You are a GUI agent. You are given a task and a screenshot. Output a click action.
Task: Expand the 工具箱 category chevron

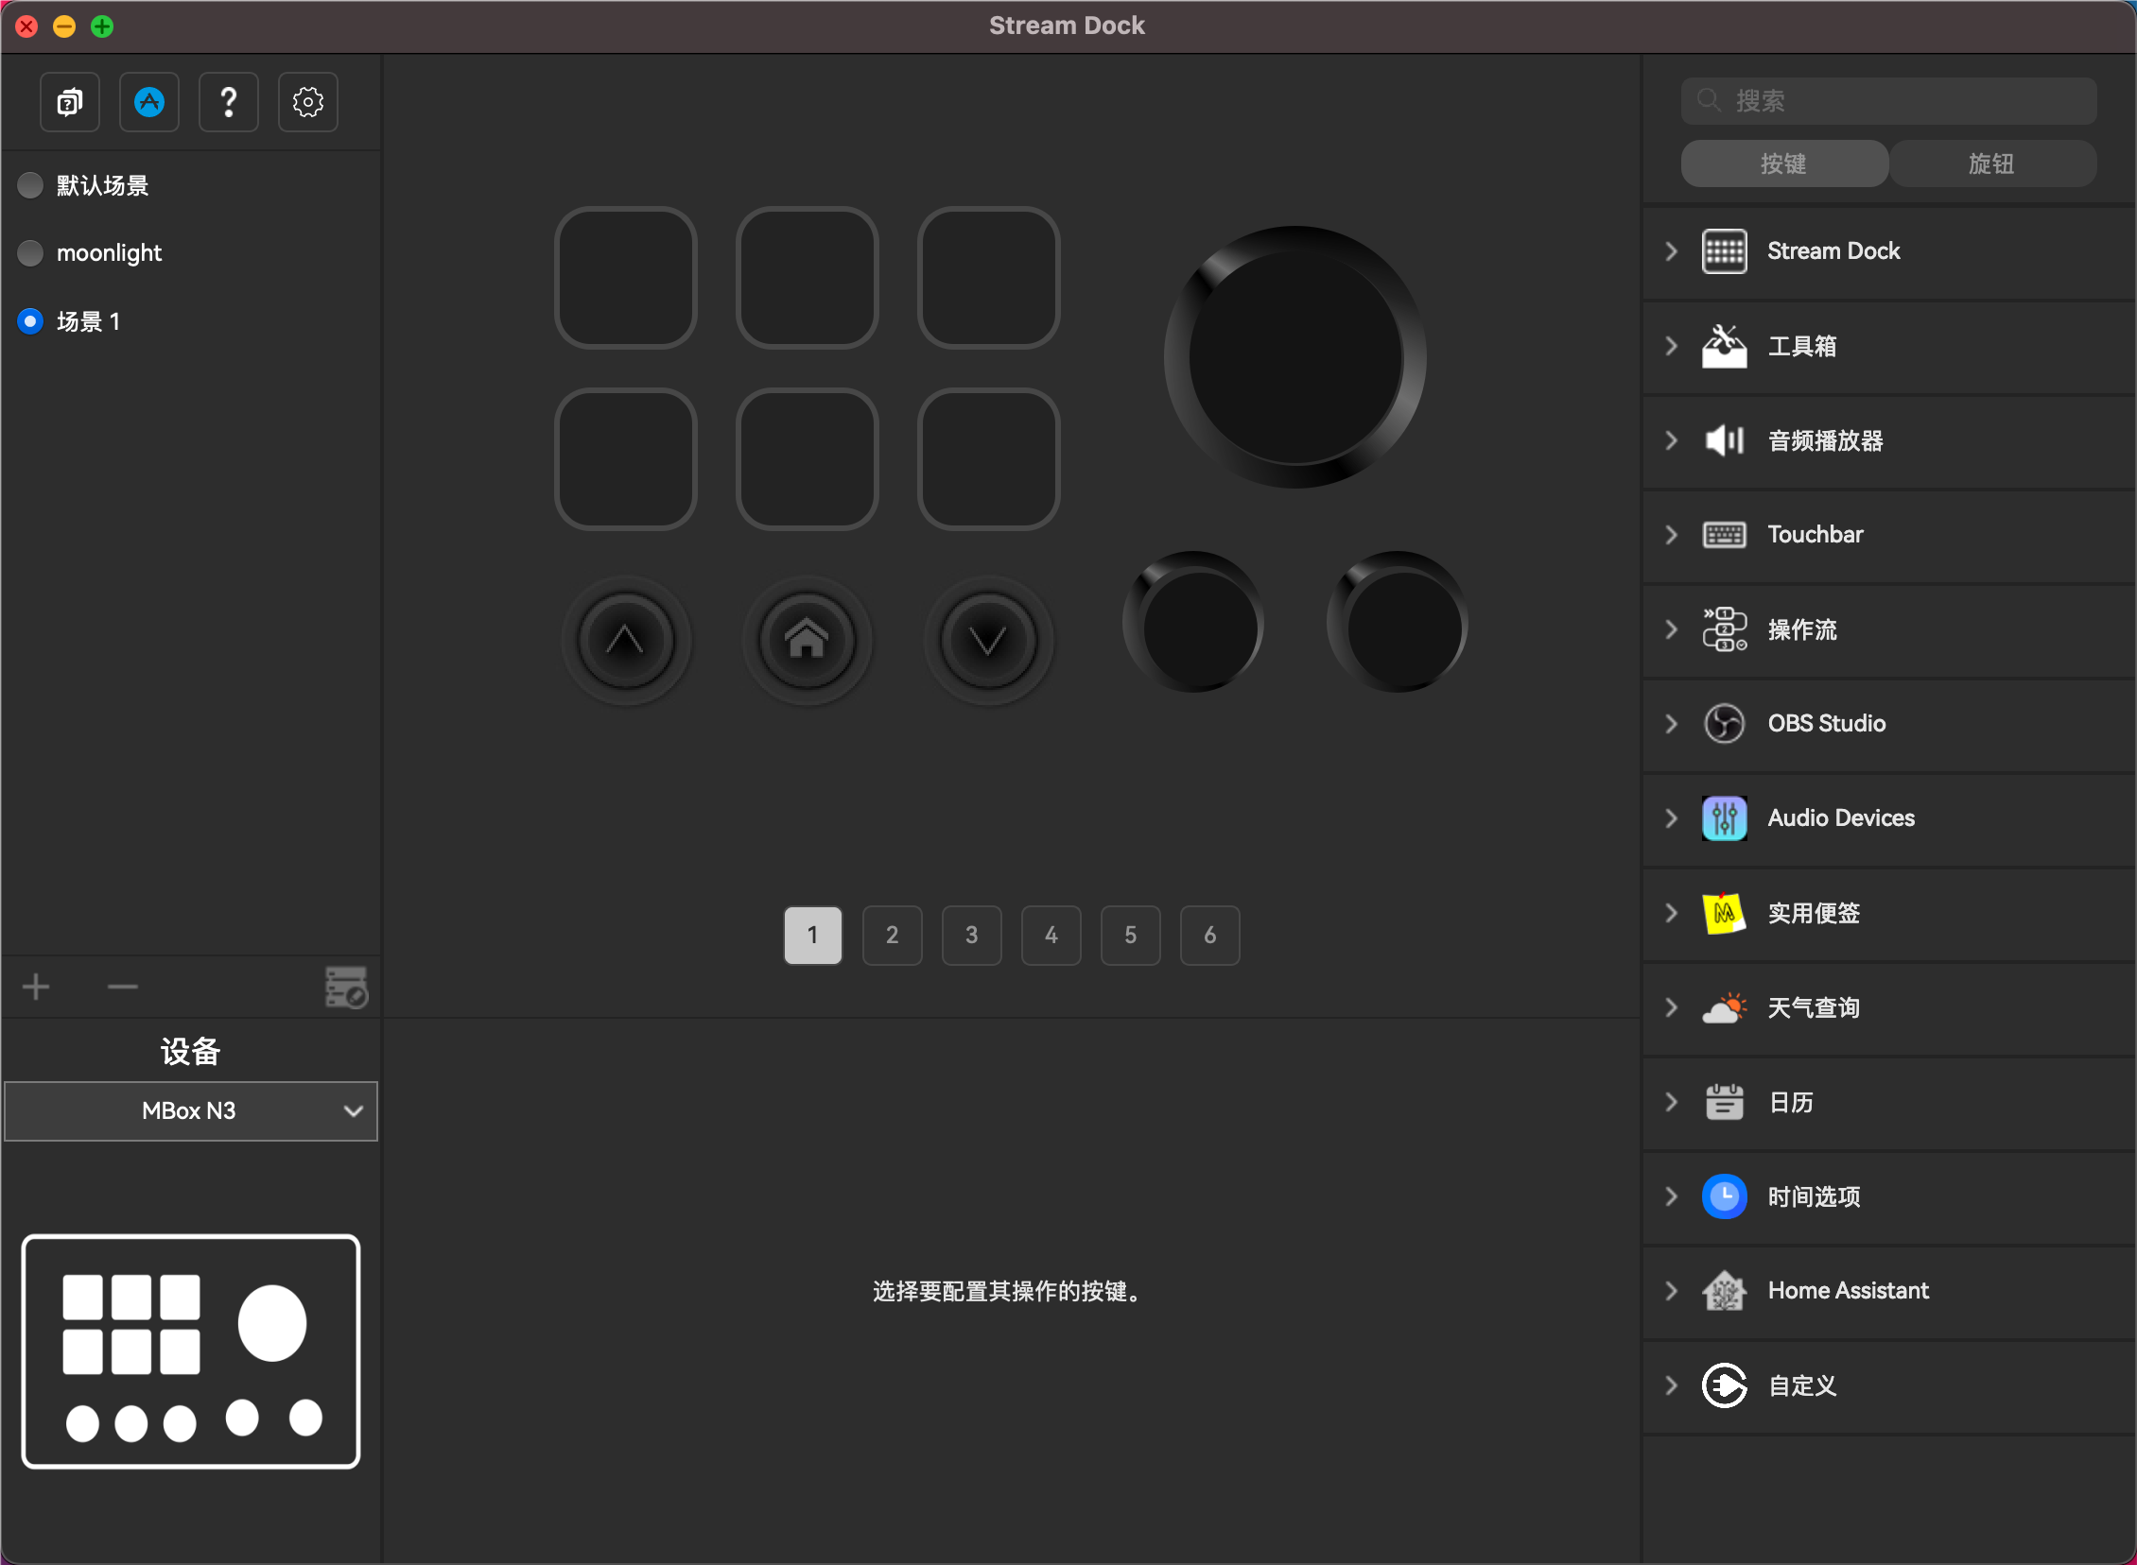tap(1671, 346)
